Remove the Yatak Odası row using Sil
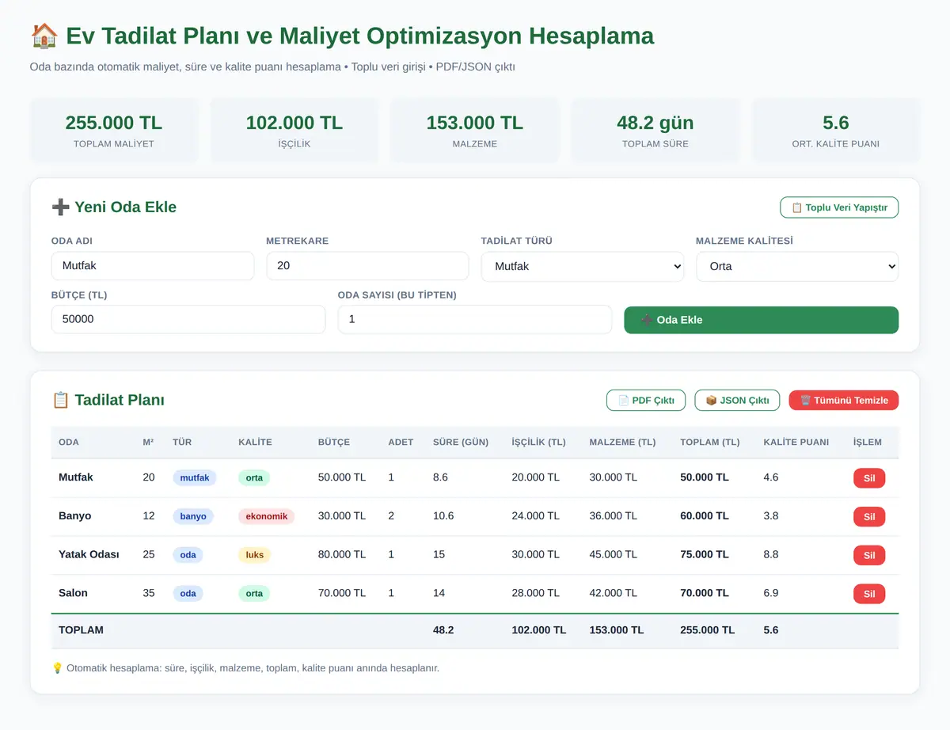950x730 pixels. pyautogui.click(x=869, y=555)
